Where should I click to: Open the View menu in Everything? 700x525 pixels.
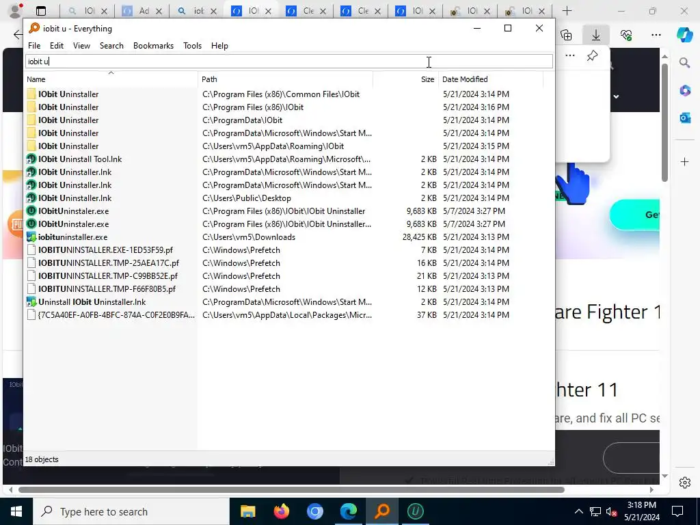[82, 46]
